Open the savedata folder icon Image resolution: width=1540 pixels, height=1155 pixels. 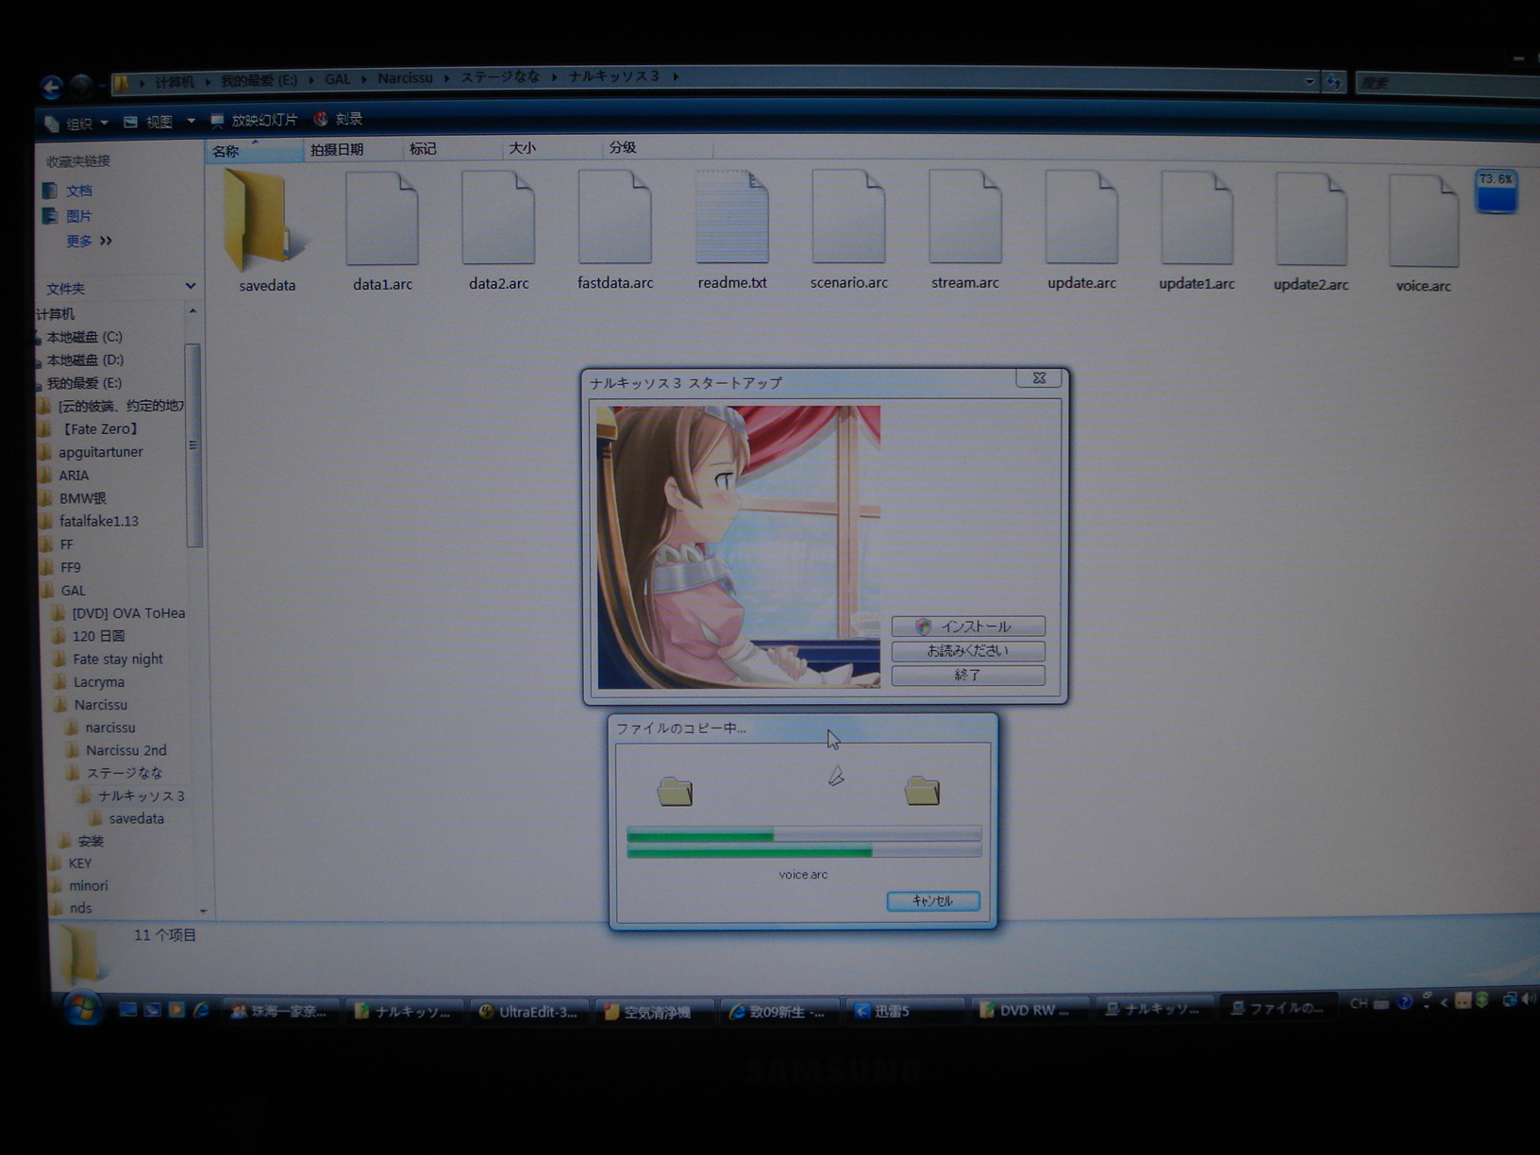pyautogui.click(x=264, y=220)
